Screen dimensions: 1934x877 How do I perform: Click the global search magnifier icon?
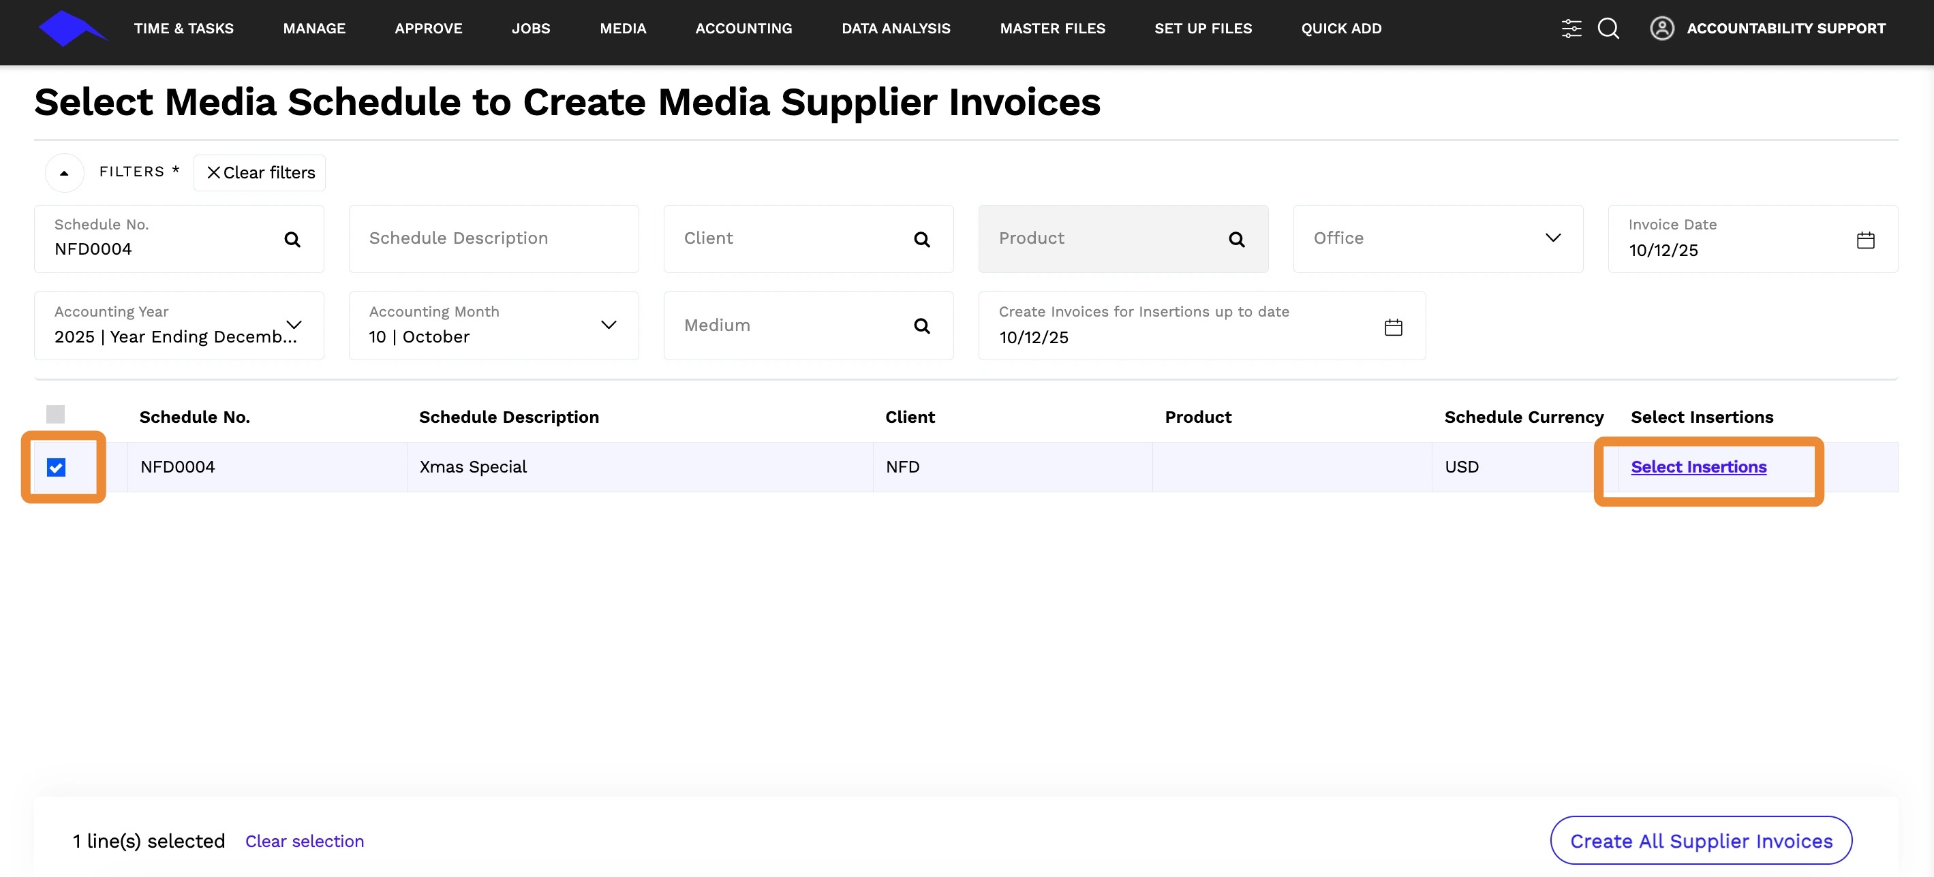click(1608, 29)
